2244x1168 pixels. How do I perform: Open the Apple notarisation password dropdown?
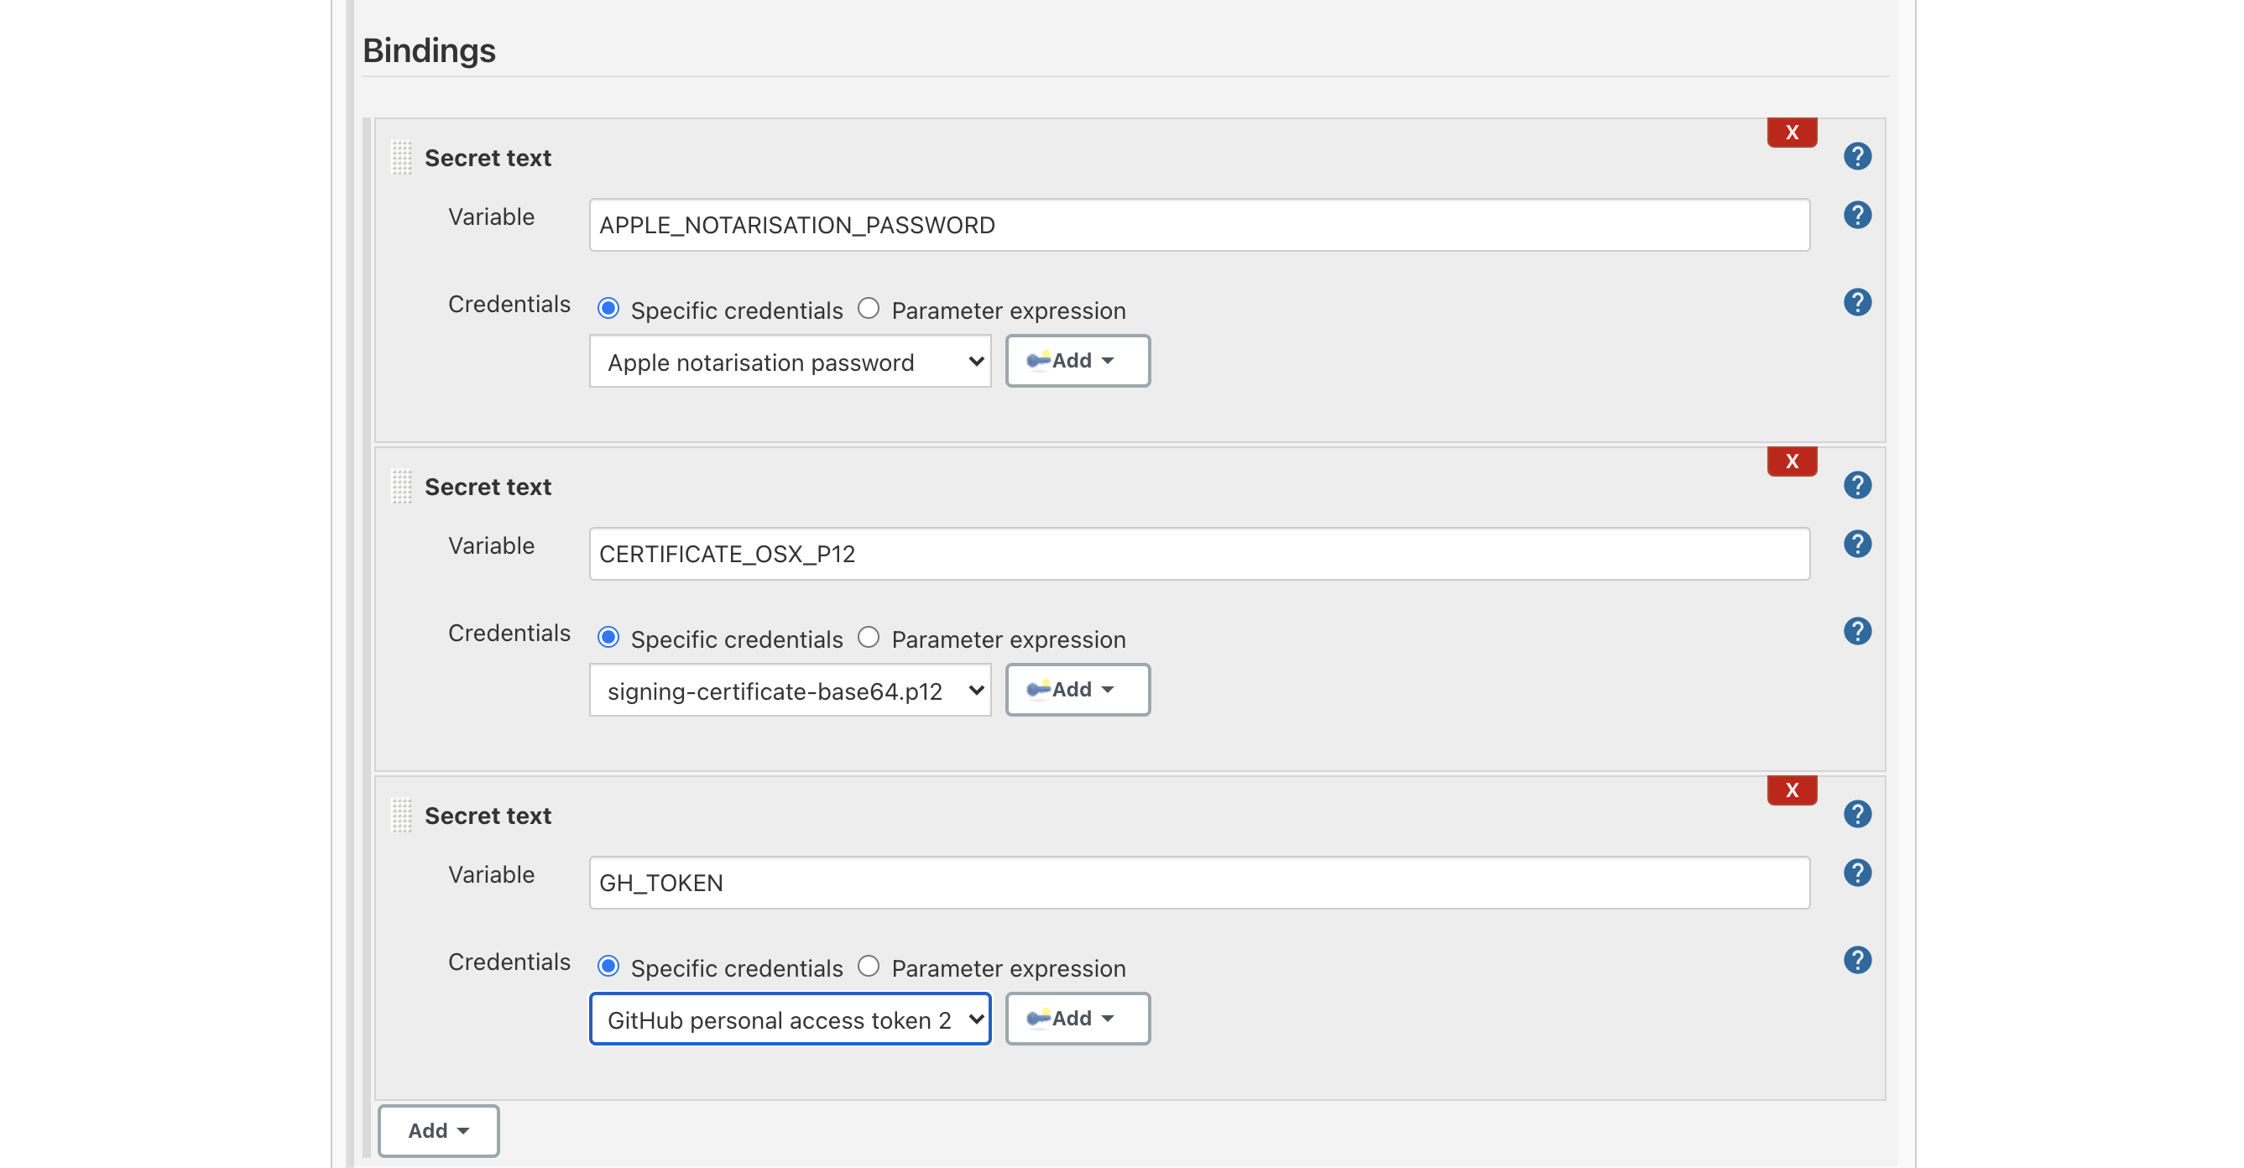(x=789, y=362)
